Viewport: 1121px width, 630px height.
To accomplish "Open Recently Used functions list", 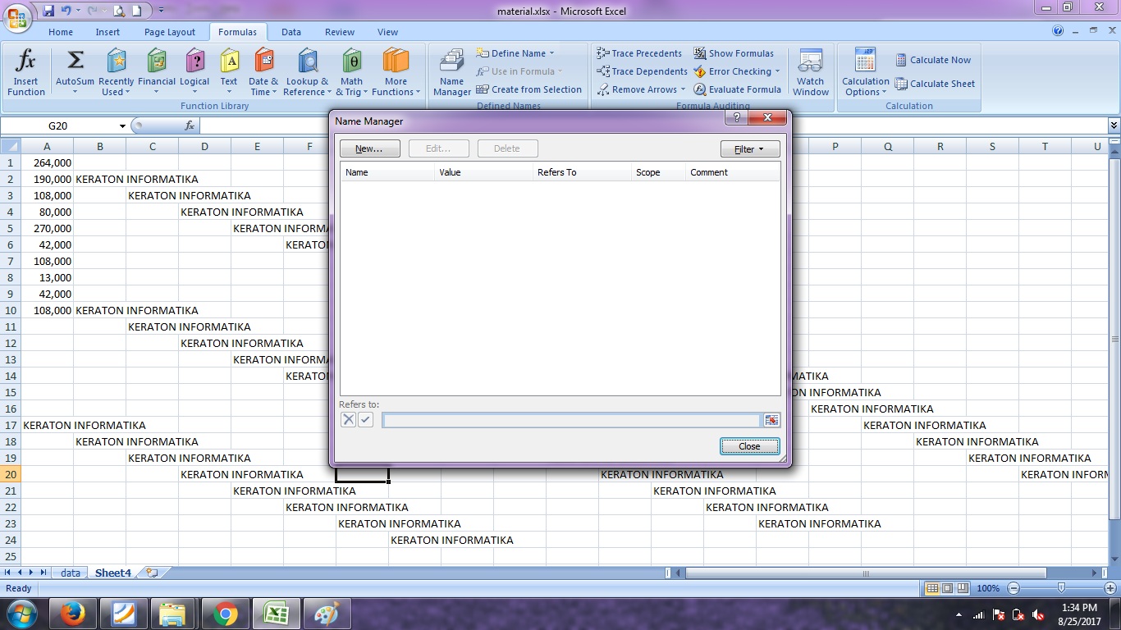I will 116,61.
